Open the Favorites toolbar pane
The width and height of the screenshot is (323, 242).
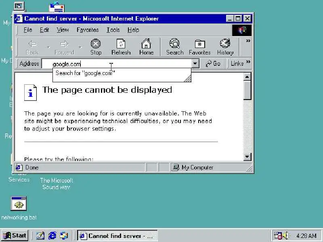point(199,47)
